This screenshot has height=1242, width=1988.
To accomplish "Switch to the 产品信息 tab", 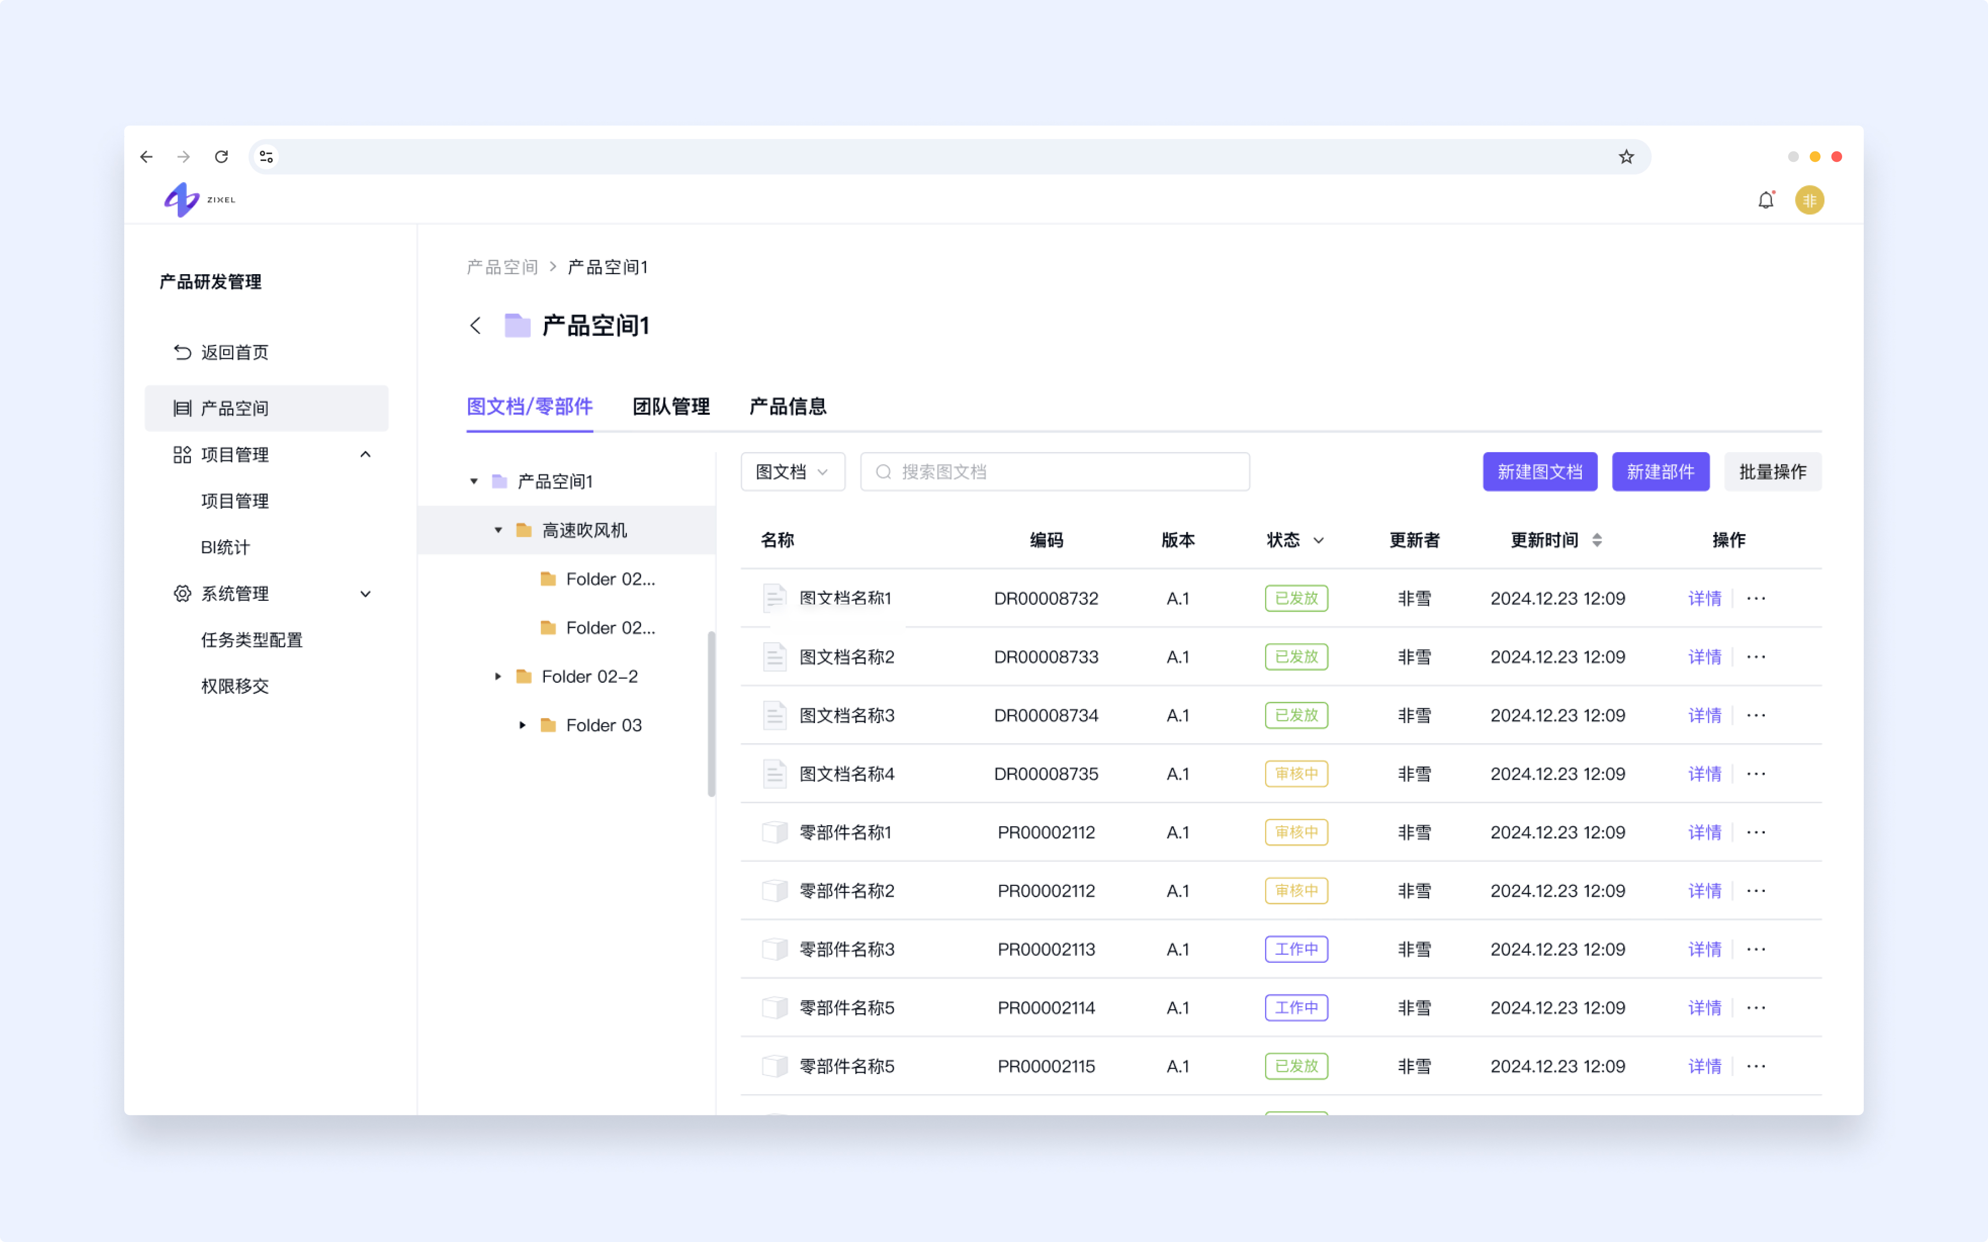I will pos(788,407).
